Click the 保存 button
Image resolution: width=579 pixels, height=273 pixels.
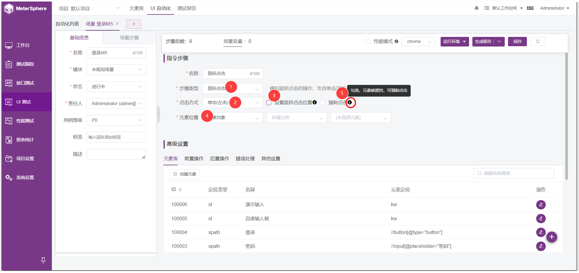coord(517,41)
